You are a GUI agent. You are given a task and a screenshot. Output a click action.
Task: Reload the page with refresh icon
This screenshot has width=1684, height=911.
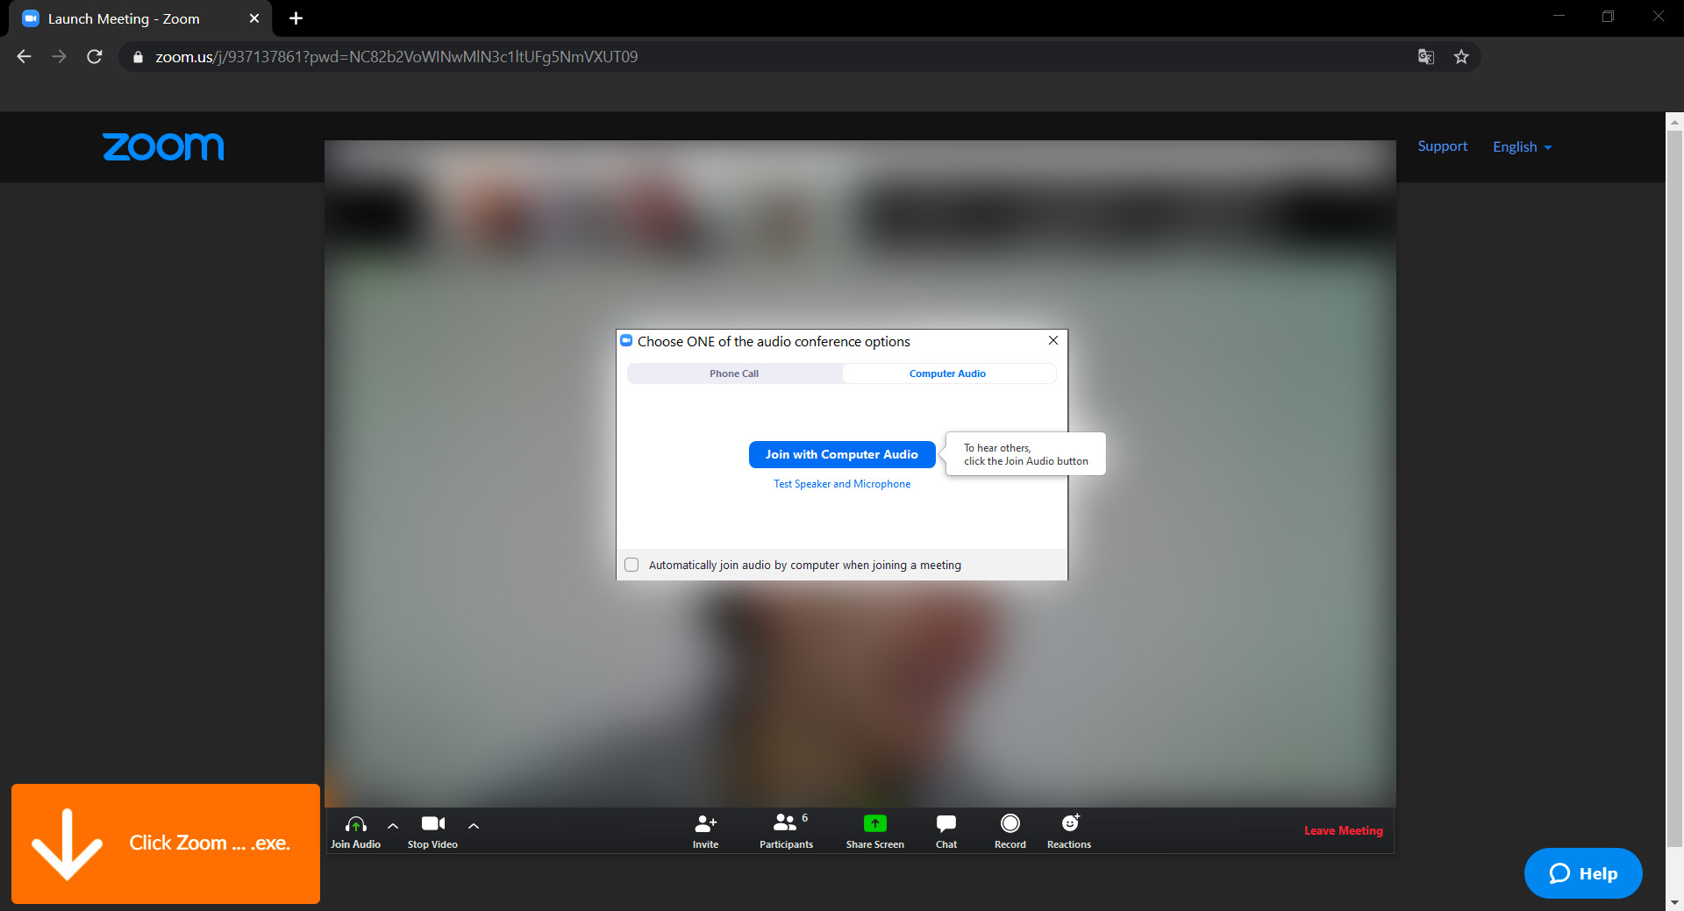coord(95,57)
